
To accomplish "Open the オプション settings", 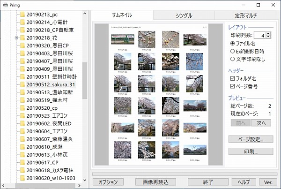I will [108, 182].
